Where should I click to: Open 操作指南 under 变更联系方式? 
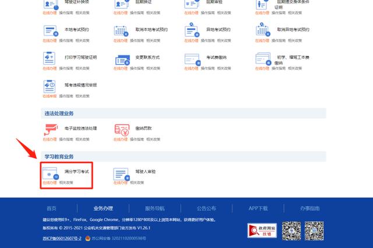pos(137,69)
